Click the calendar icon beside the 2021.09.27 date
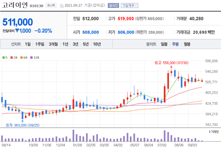 pyautogui.click(x=62, y=6)
